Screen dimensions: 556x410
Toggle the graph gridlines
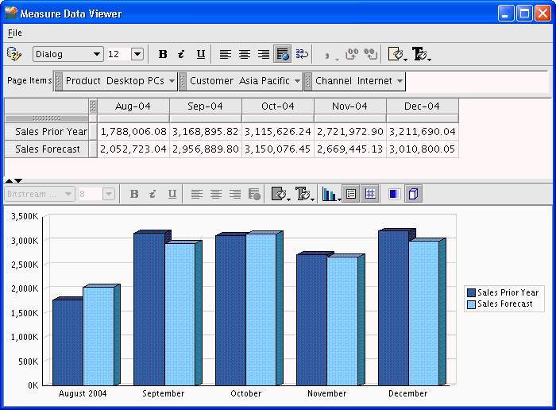click(370, 194)
